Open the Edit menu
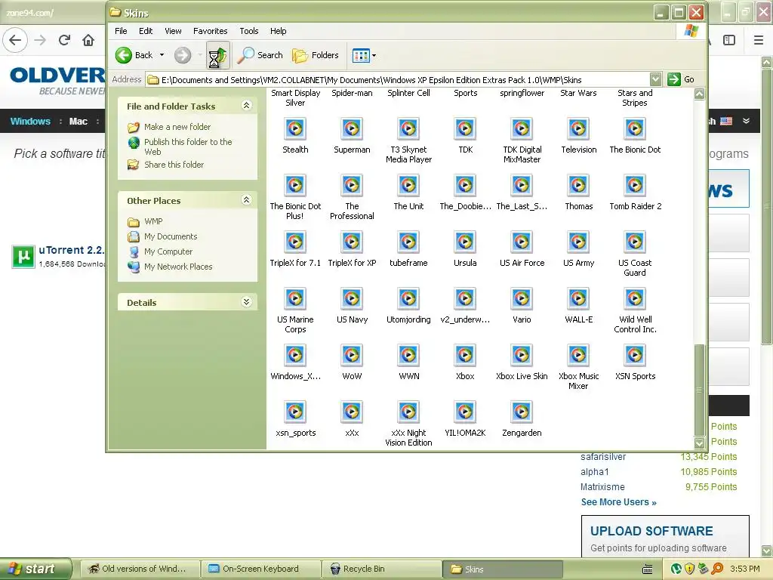This screenshot has width=773, height=580. [146, 31]
